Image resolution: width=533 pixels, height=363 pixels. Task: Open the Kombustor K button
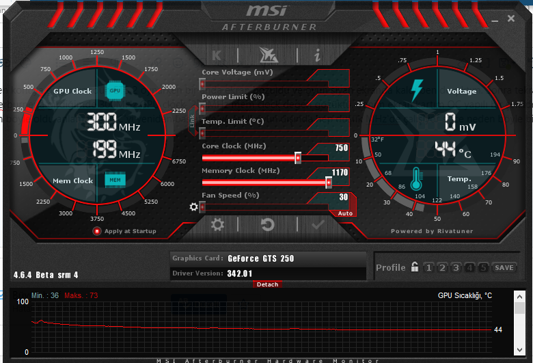217,55
